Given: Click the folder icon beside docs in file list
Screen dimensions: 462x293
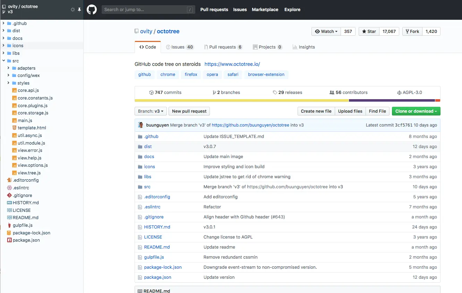Looking at the screenshot, I should [140, 157].
